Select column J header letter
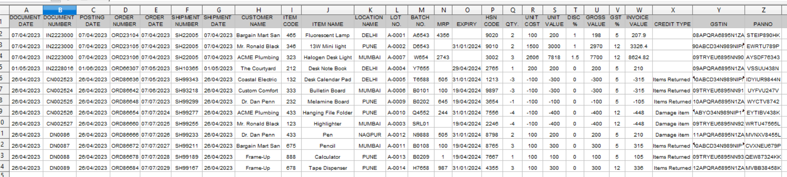Screen dimensions: 787x177 tap(328, 10)
